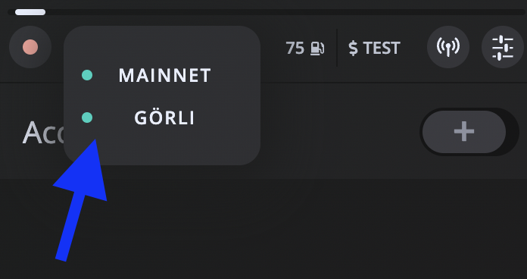Dismiss the network popup by clicking the empty dark area
Viewport: 527px width, 279px height.
pos(302,229)
